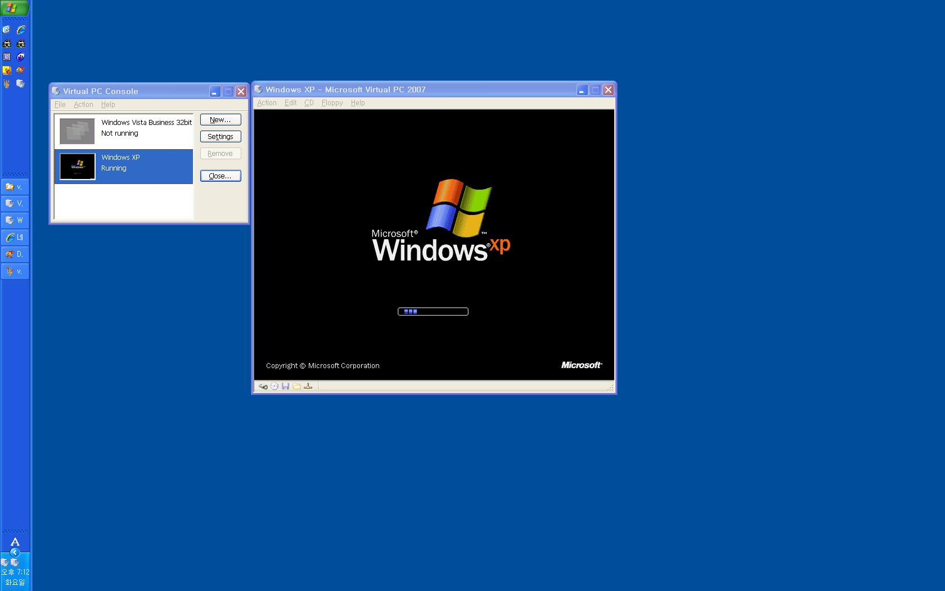This screenshot has width=945, height=591.
Task: Click the hard disk activity status icon
Action: point(263,386)
